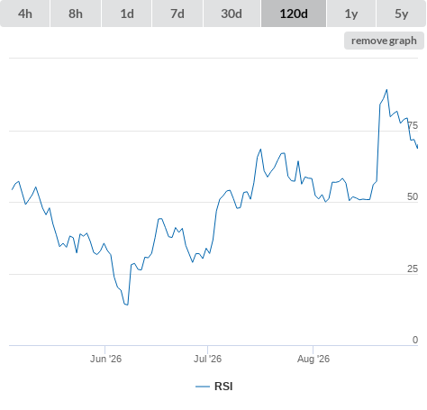Click the 50 y-axis label

413,196
